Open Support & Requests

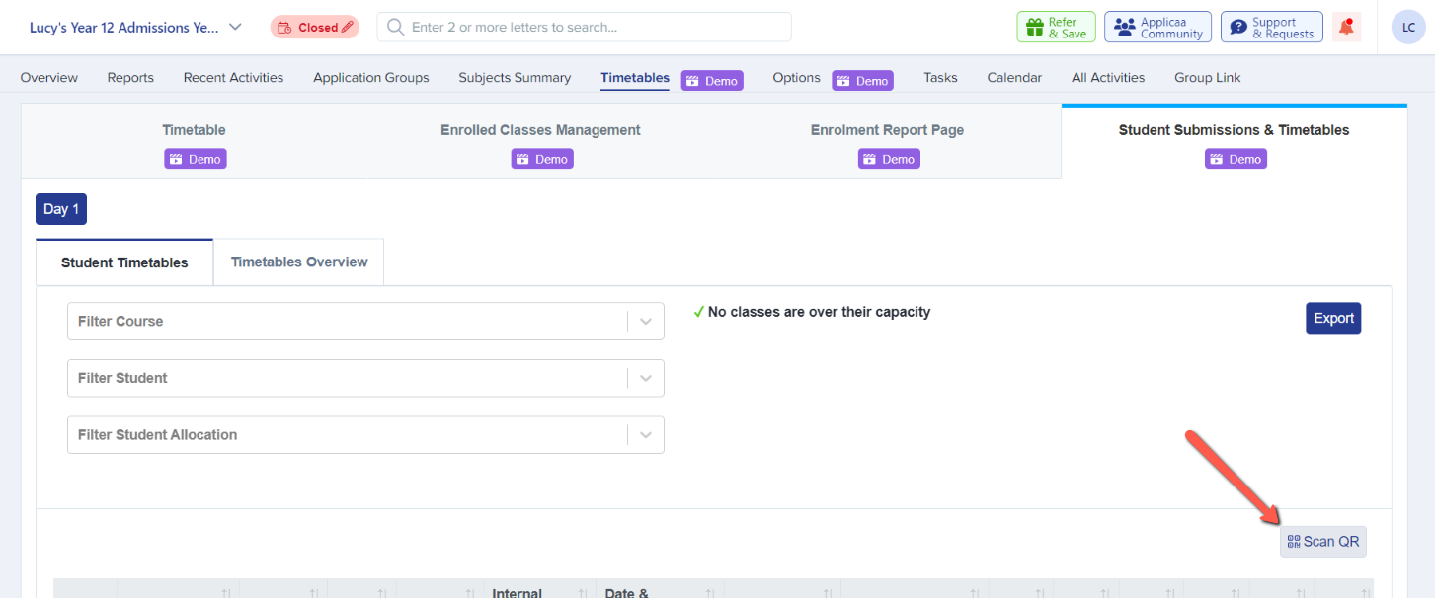pyautogui.click(x=1272, y=28)
